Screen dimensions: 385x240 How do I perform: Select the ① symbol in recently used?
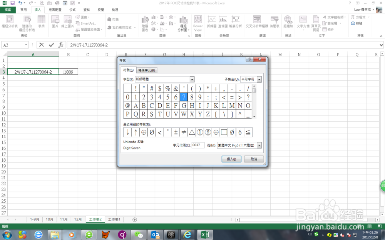click(200, 132)
